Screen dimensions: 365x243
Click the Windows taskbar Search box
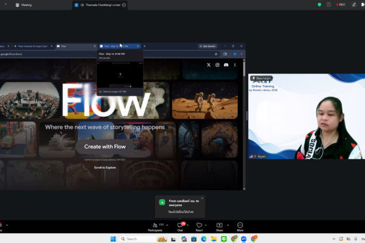[x=144, y=239]
